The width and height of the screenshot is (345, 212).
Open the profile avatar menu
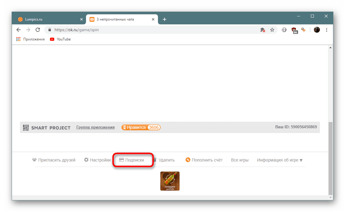click(316, 30)
